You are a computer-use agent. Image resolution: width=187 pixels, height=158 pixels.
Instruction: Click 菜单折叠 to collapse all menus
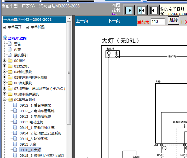tap(38, 27)
